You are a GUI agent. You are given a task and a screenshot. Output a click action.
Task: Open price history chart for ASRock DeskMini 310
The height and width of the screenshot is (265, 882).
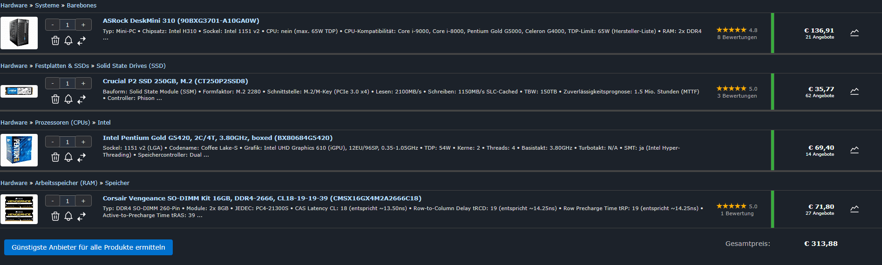[855, 33]
